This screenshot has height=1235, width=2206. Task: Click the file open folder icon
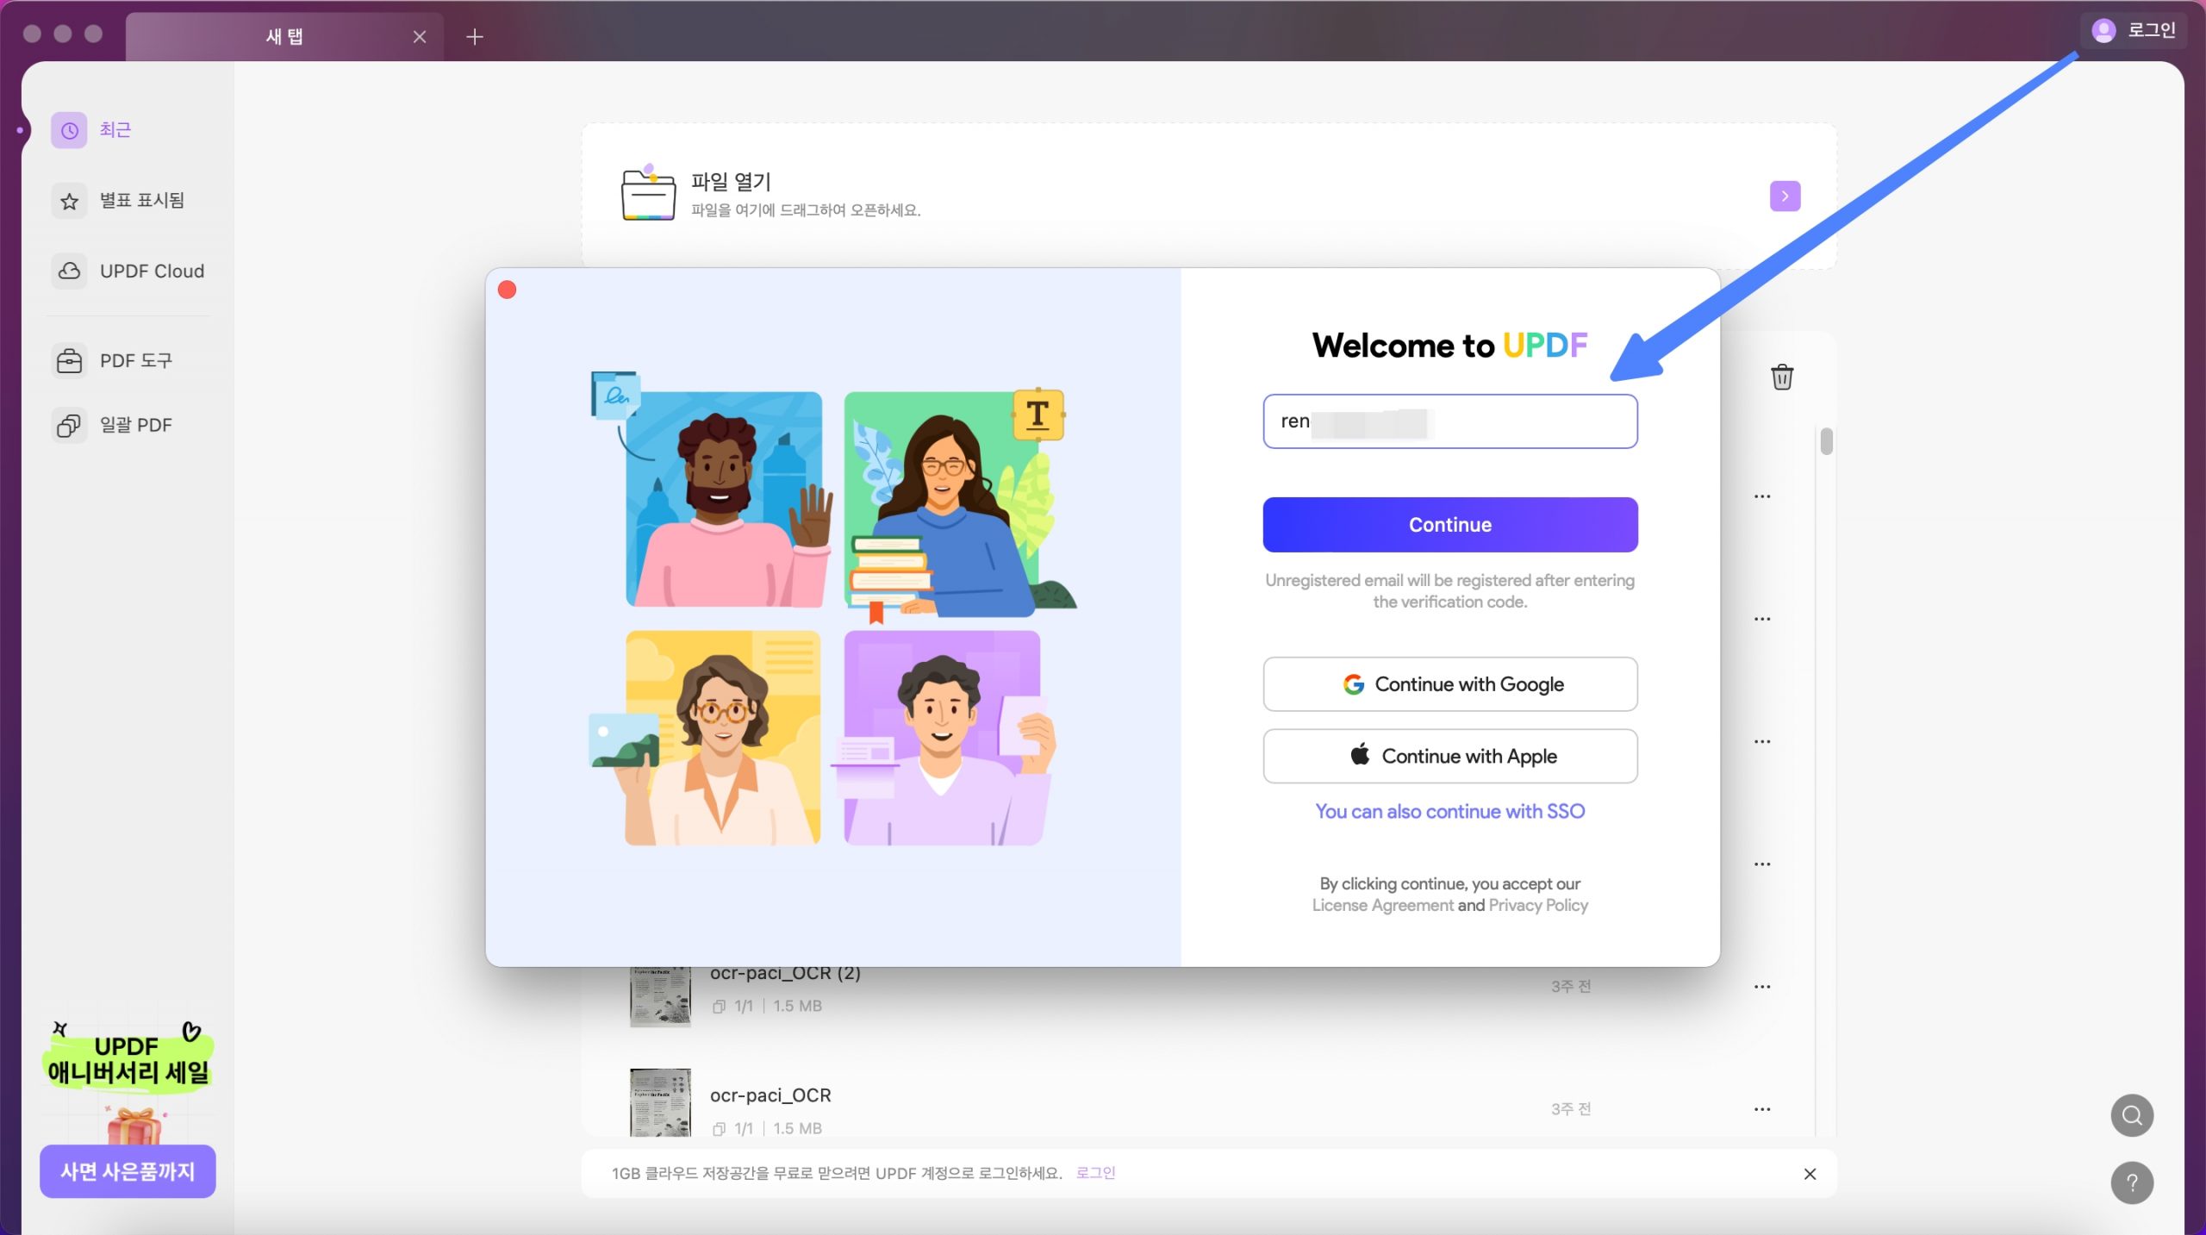click(648, 193)
